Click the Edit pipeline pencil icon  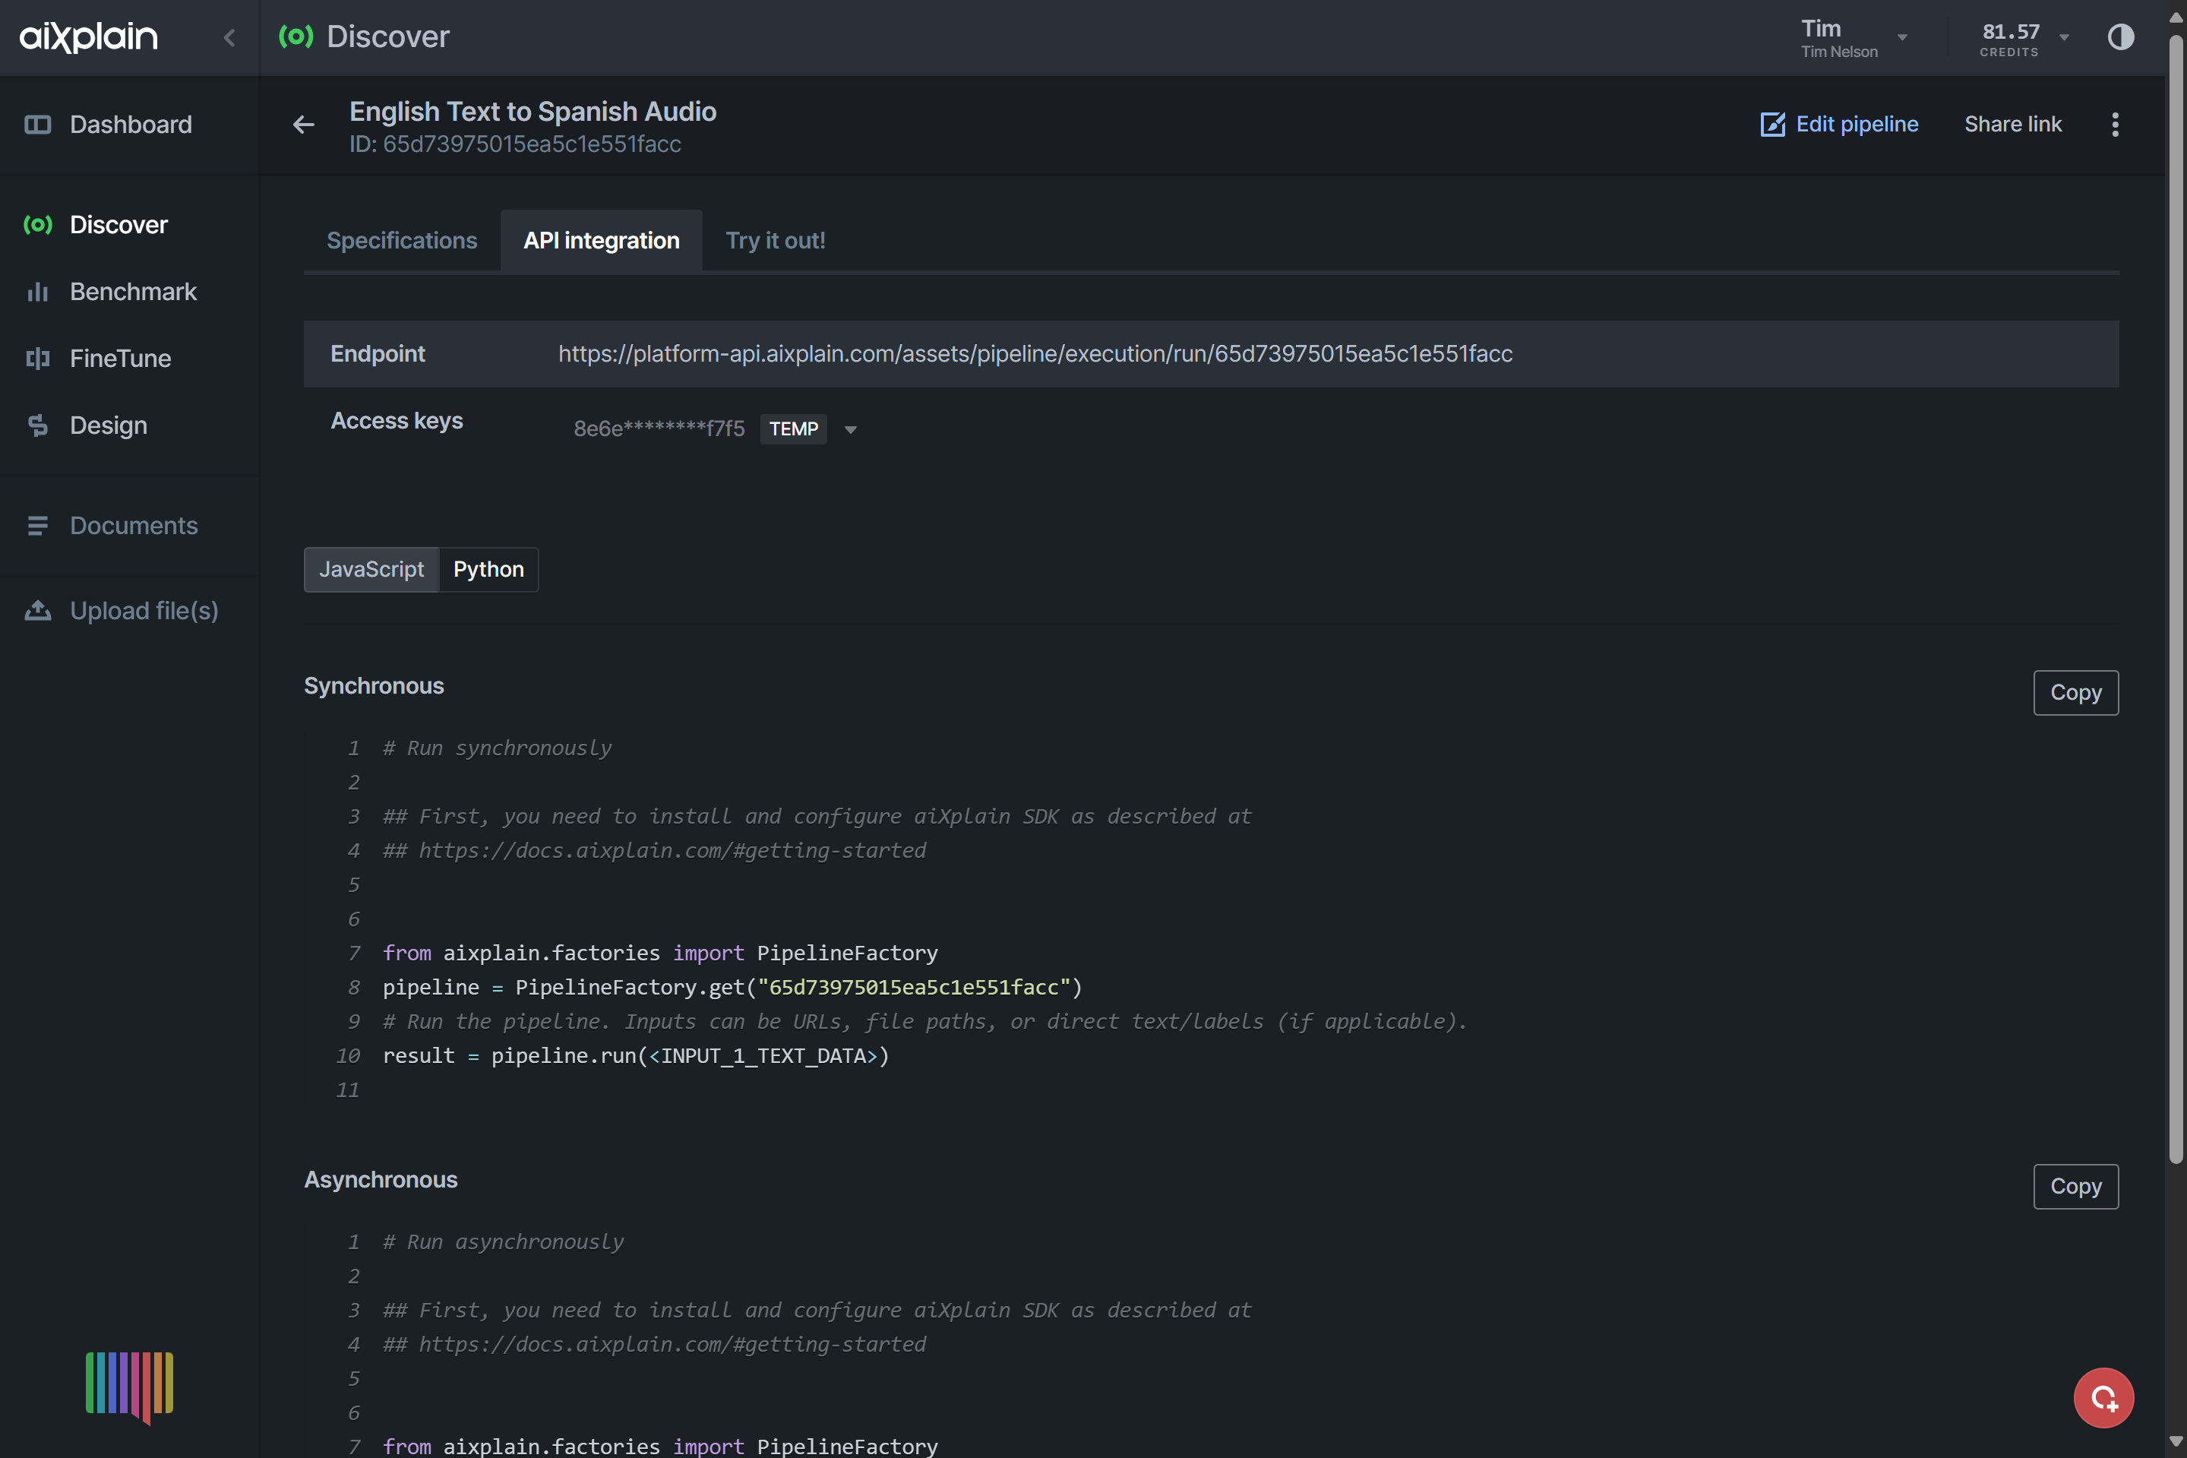pos(1772,125)
